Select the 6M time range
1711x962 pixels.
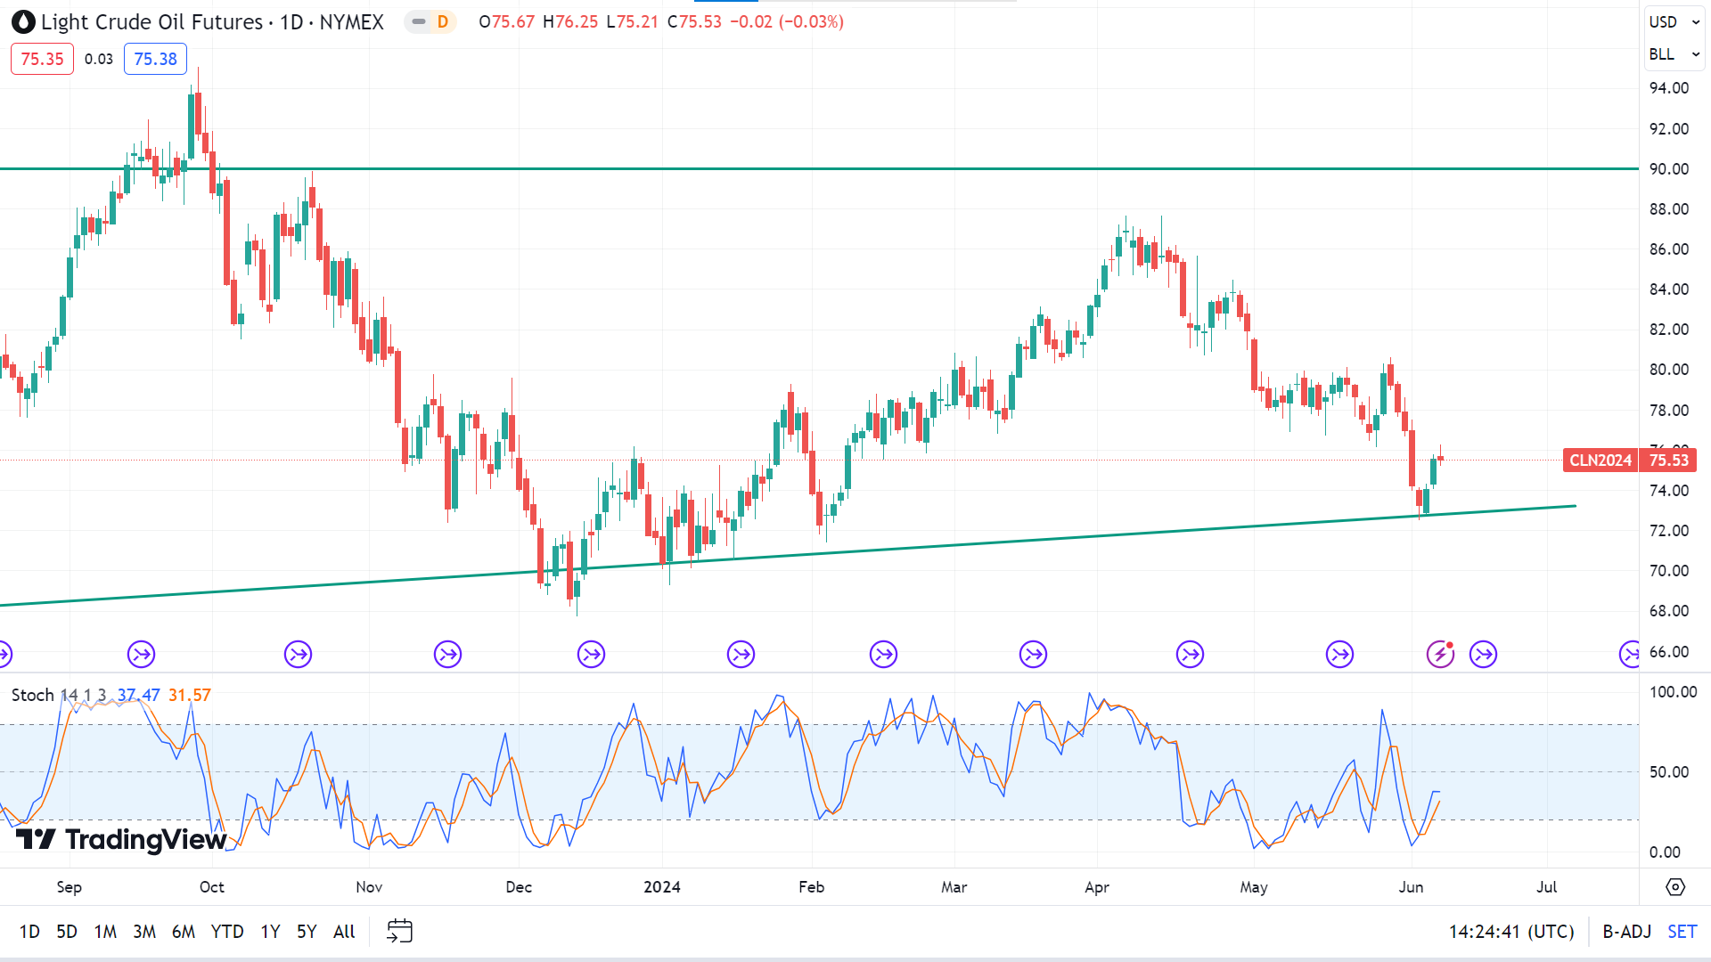[184, 932]
